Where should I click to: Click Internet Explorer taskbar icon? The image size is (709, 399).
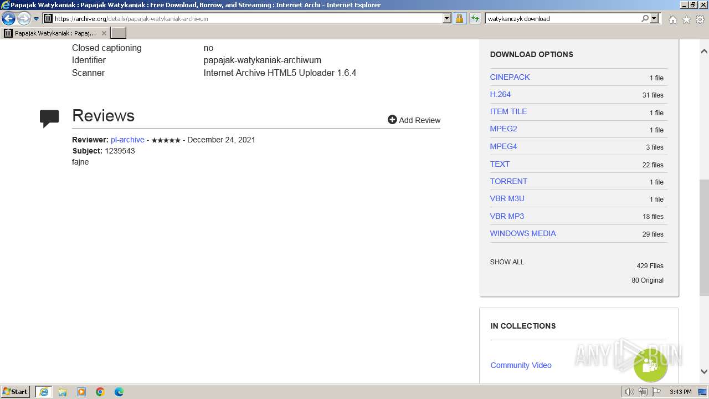pyautogui.click(x=43, y=392)
